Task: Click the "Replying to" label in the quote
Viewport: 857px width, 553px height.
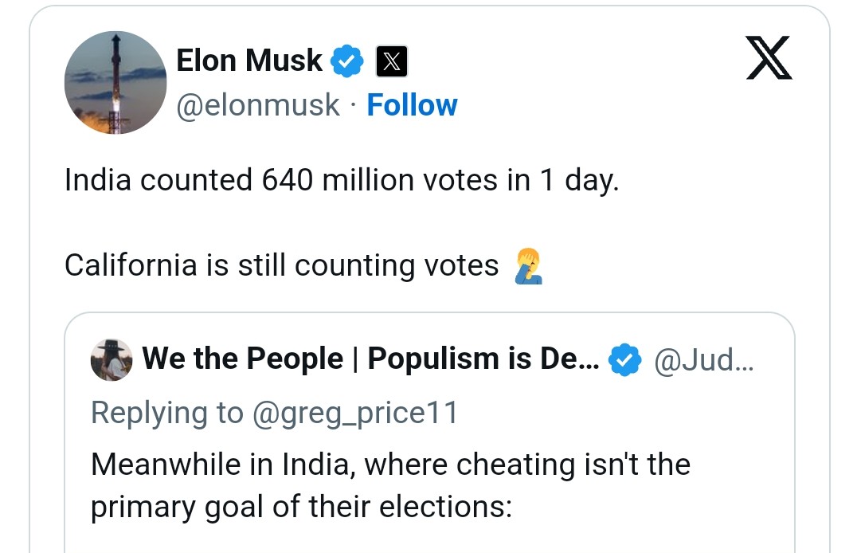Action: click(166, 412)
